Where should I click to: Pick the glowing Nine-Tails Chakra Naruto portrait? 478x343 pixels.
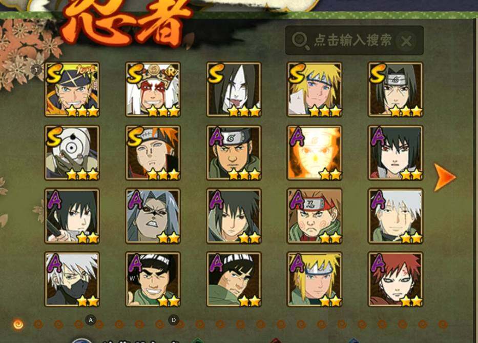pos(315,153)
